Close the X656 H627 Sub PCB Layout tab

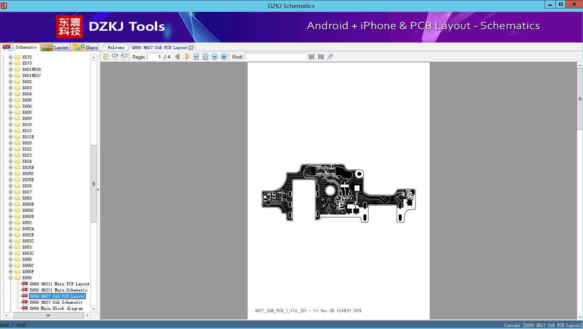pyautogui.click(x=191, y=48)
